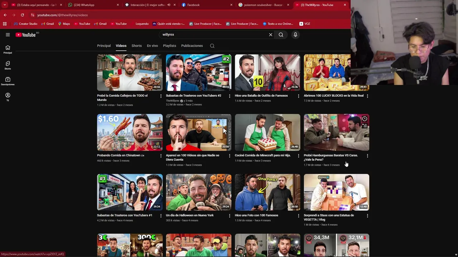The width and height of the screenshot is (458, 257).
Task: Open the Tú account sidebar icon
Action: tap(8, 97)
